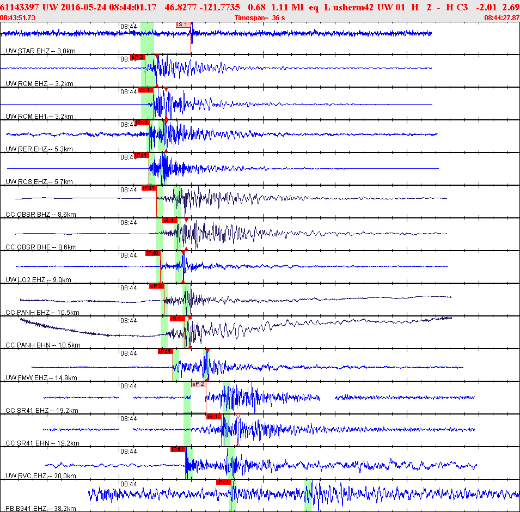Click the start time 08:43:51.73 label
The width and height of the screenshot is (520, 512).
pyautogui.click(x=17, y=18)
